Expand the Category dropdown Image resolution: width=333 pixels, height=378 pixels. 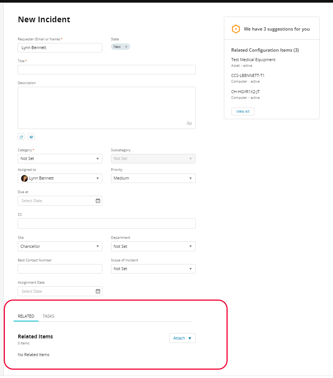pyautogui.click(x=60, y=158)
